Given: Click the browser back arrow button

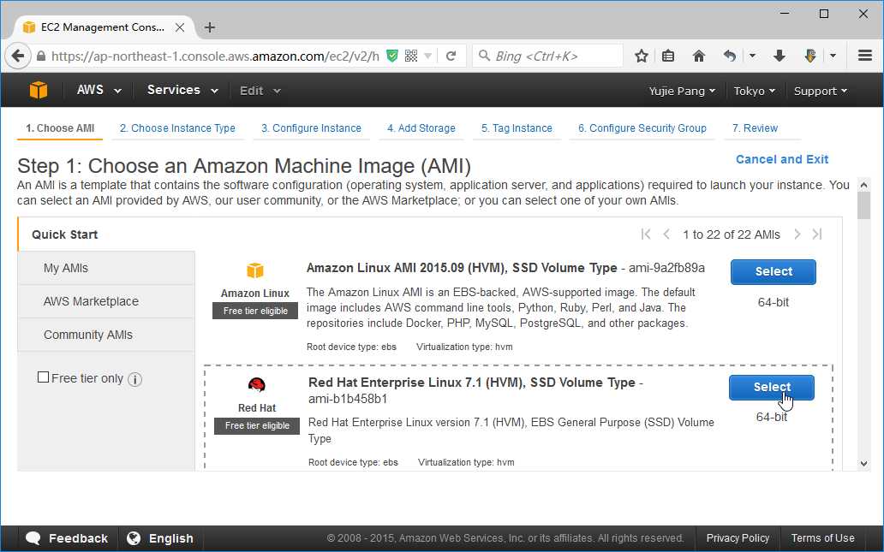Looking at the screenshot, I should [x=17, y=56].
